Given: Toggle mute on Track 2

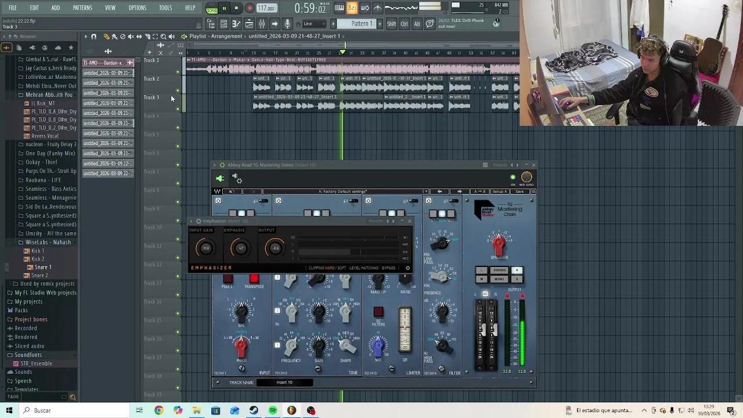Looking at the screenshot, I should tap(178, 91).
